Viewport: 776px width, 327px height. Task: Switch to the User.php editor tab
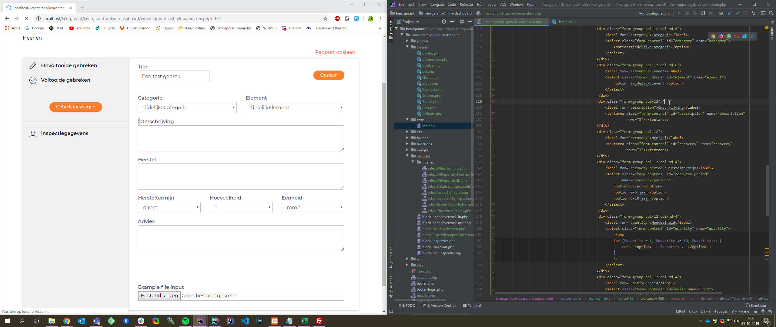click(564, 21)
